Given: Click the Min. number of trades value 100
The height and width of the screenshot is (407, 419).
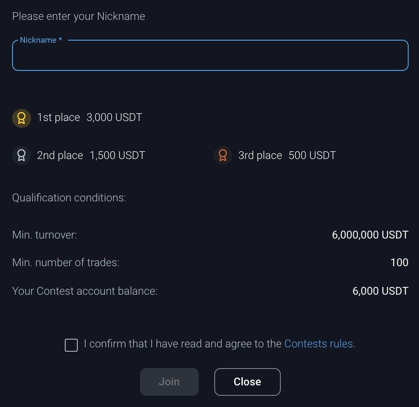Looking at the screenshot, I should click(x=399, y=262).
